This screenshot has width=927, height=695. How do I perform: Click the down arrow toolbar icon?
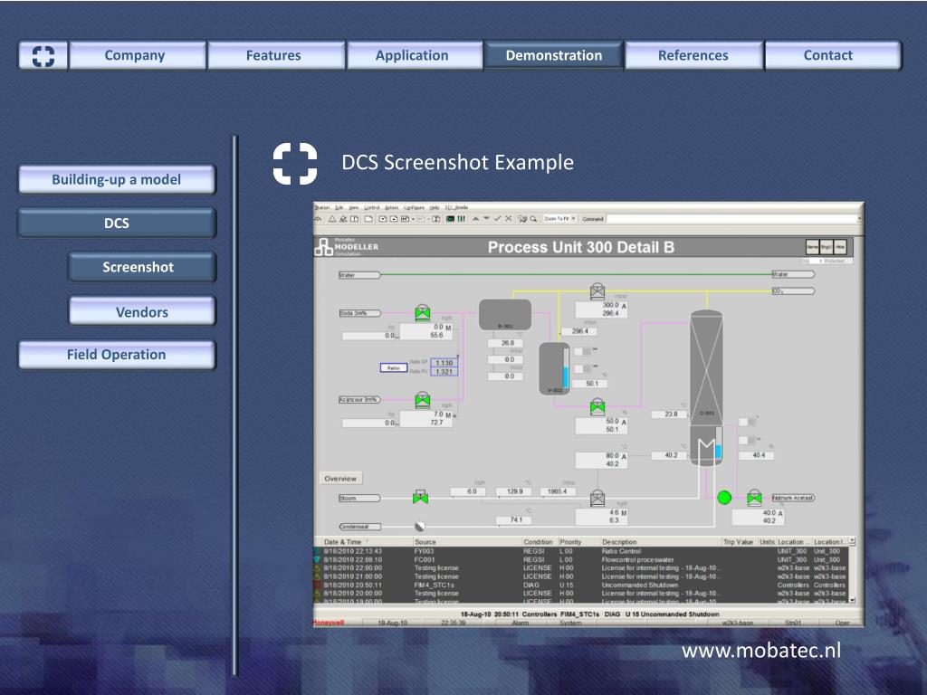pyautogui.click(x=486, y=219)
